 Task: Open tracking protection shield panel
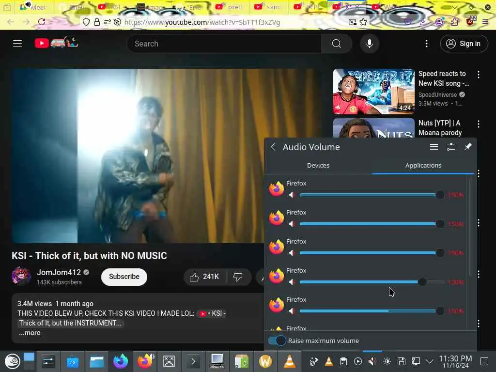[x=86, y=22]
